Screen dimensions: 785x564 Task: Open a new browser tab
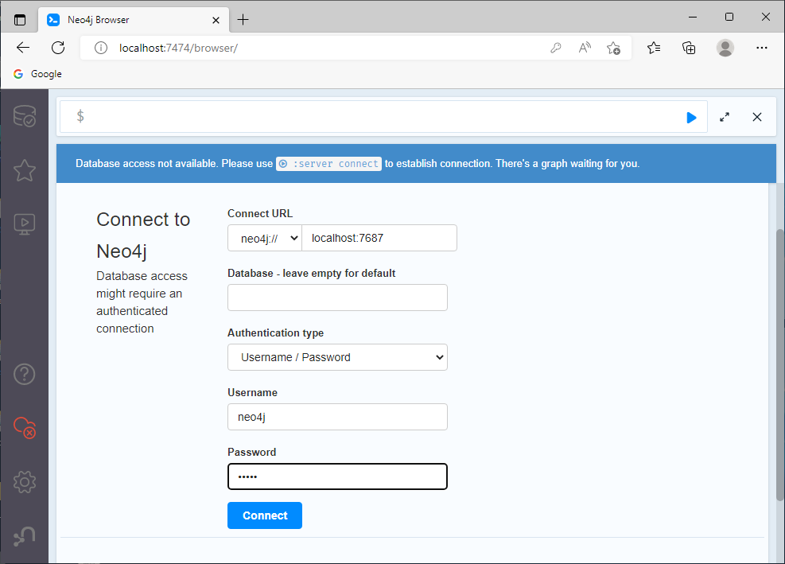[243, 20]
